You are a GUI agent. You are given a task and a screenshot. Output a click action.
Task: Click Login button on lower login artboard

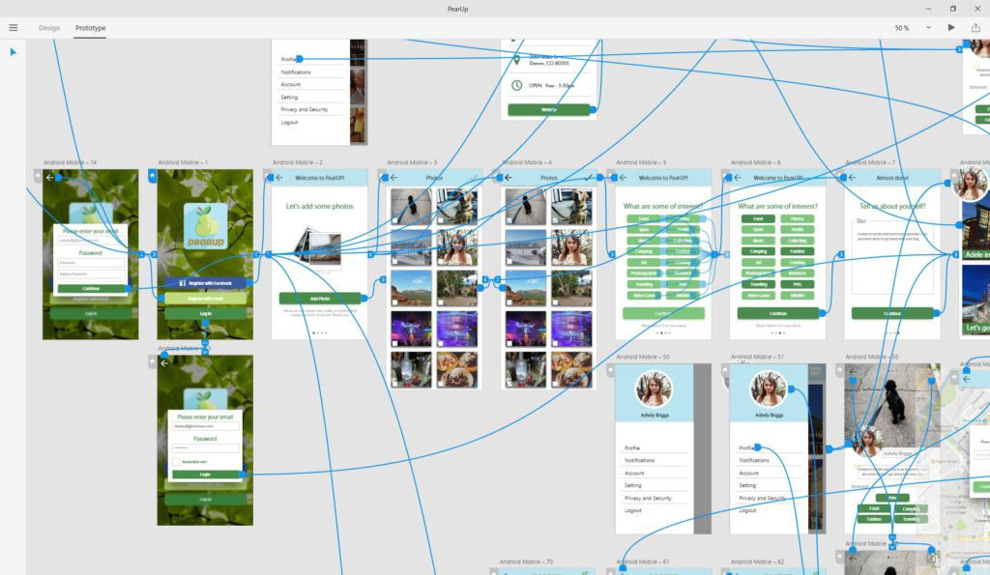[205, 474]
